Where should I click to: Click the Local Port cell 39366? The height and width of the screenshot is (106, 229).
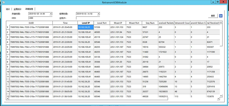(102, 62)
